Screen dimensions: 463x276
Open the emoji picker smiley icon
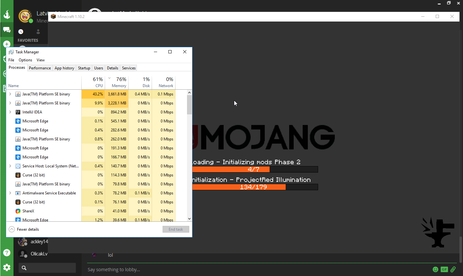(x=435, y=269)
